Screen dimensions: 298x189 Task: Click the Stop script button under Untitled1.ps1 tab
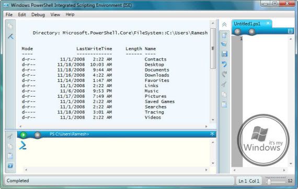click(x=252, y=32)
